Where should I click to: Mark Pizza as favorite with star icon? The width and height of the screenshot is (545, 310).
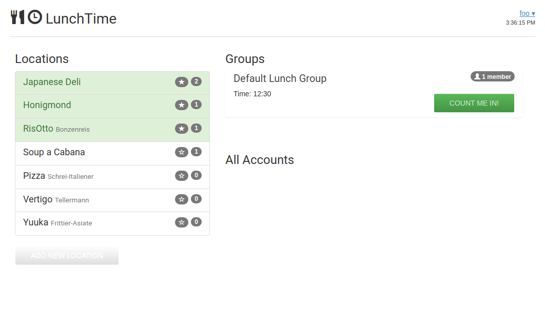point(182,176)
